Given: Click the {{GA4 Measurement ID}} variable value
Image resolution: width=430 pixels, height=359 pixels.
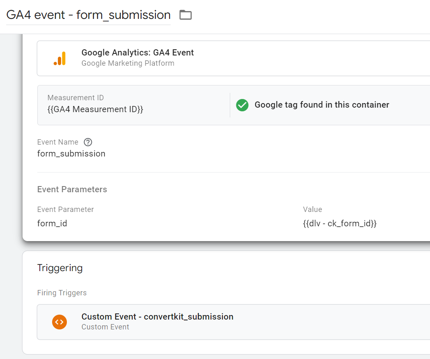Looking at the screenshot, I should click(x=95, y=110).
